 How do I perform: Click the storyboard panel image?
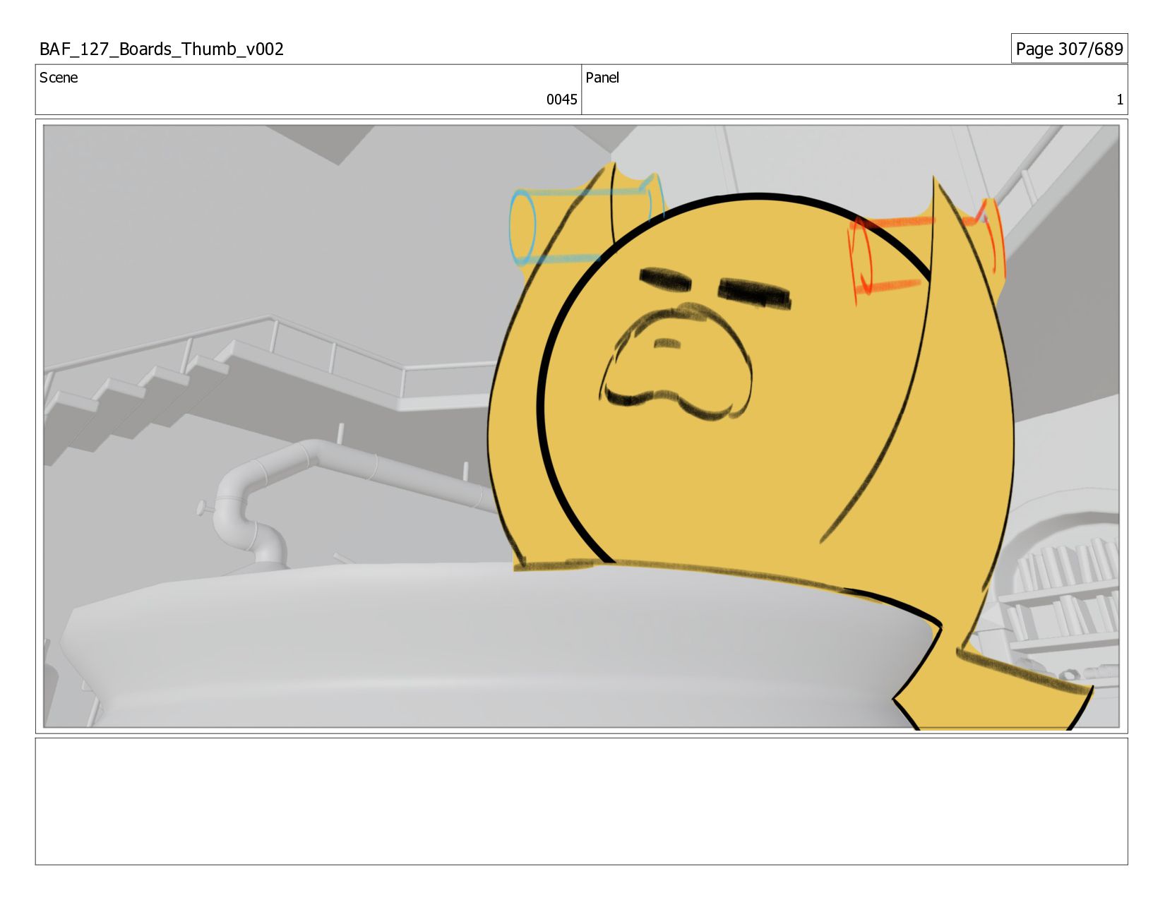coord(581,426)
